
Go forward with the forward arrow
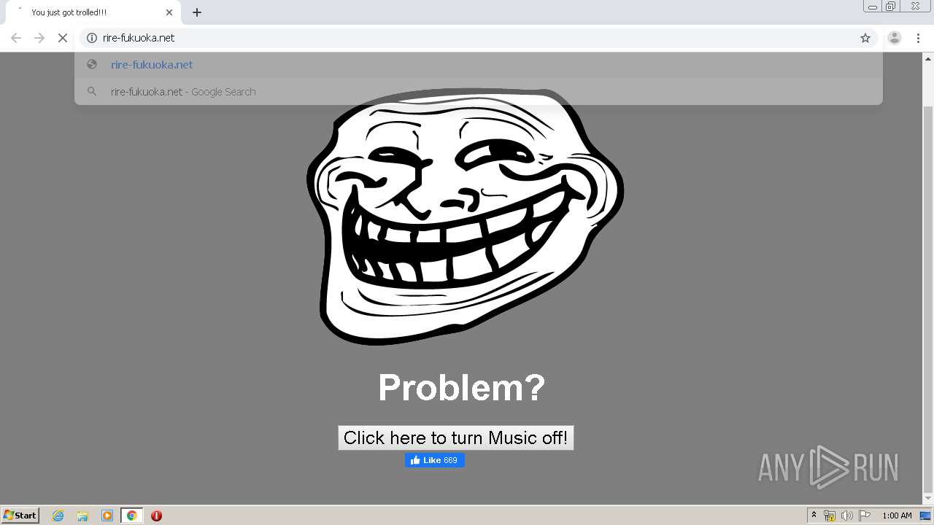click(x=39, y=38)
